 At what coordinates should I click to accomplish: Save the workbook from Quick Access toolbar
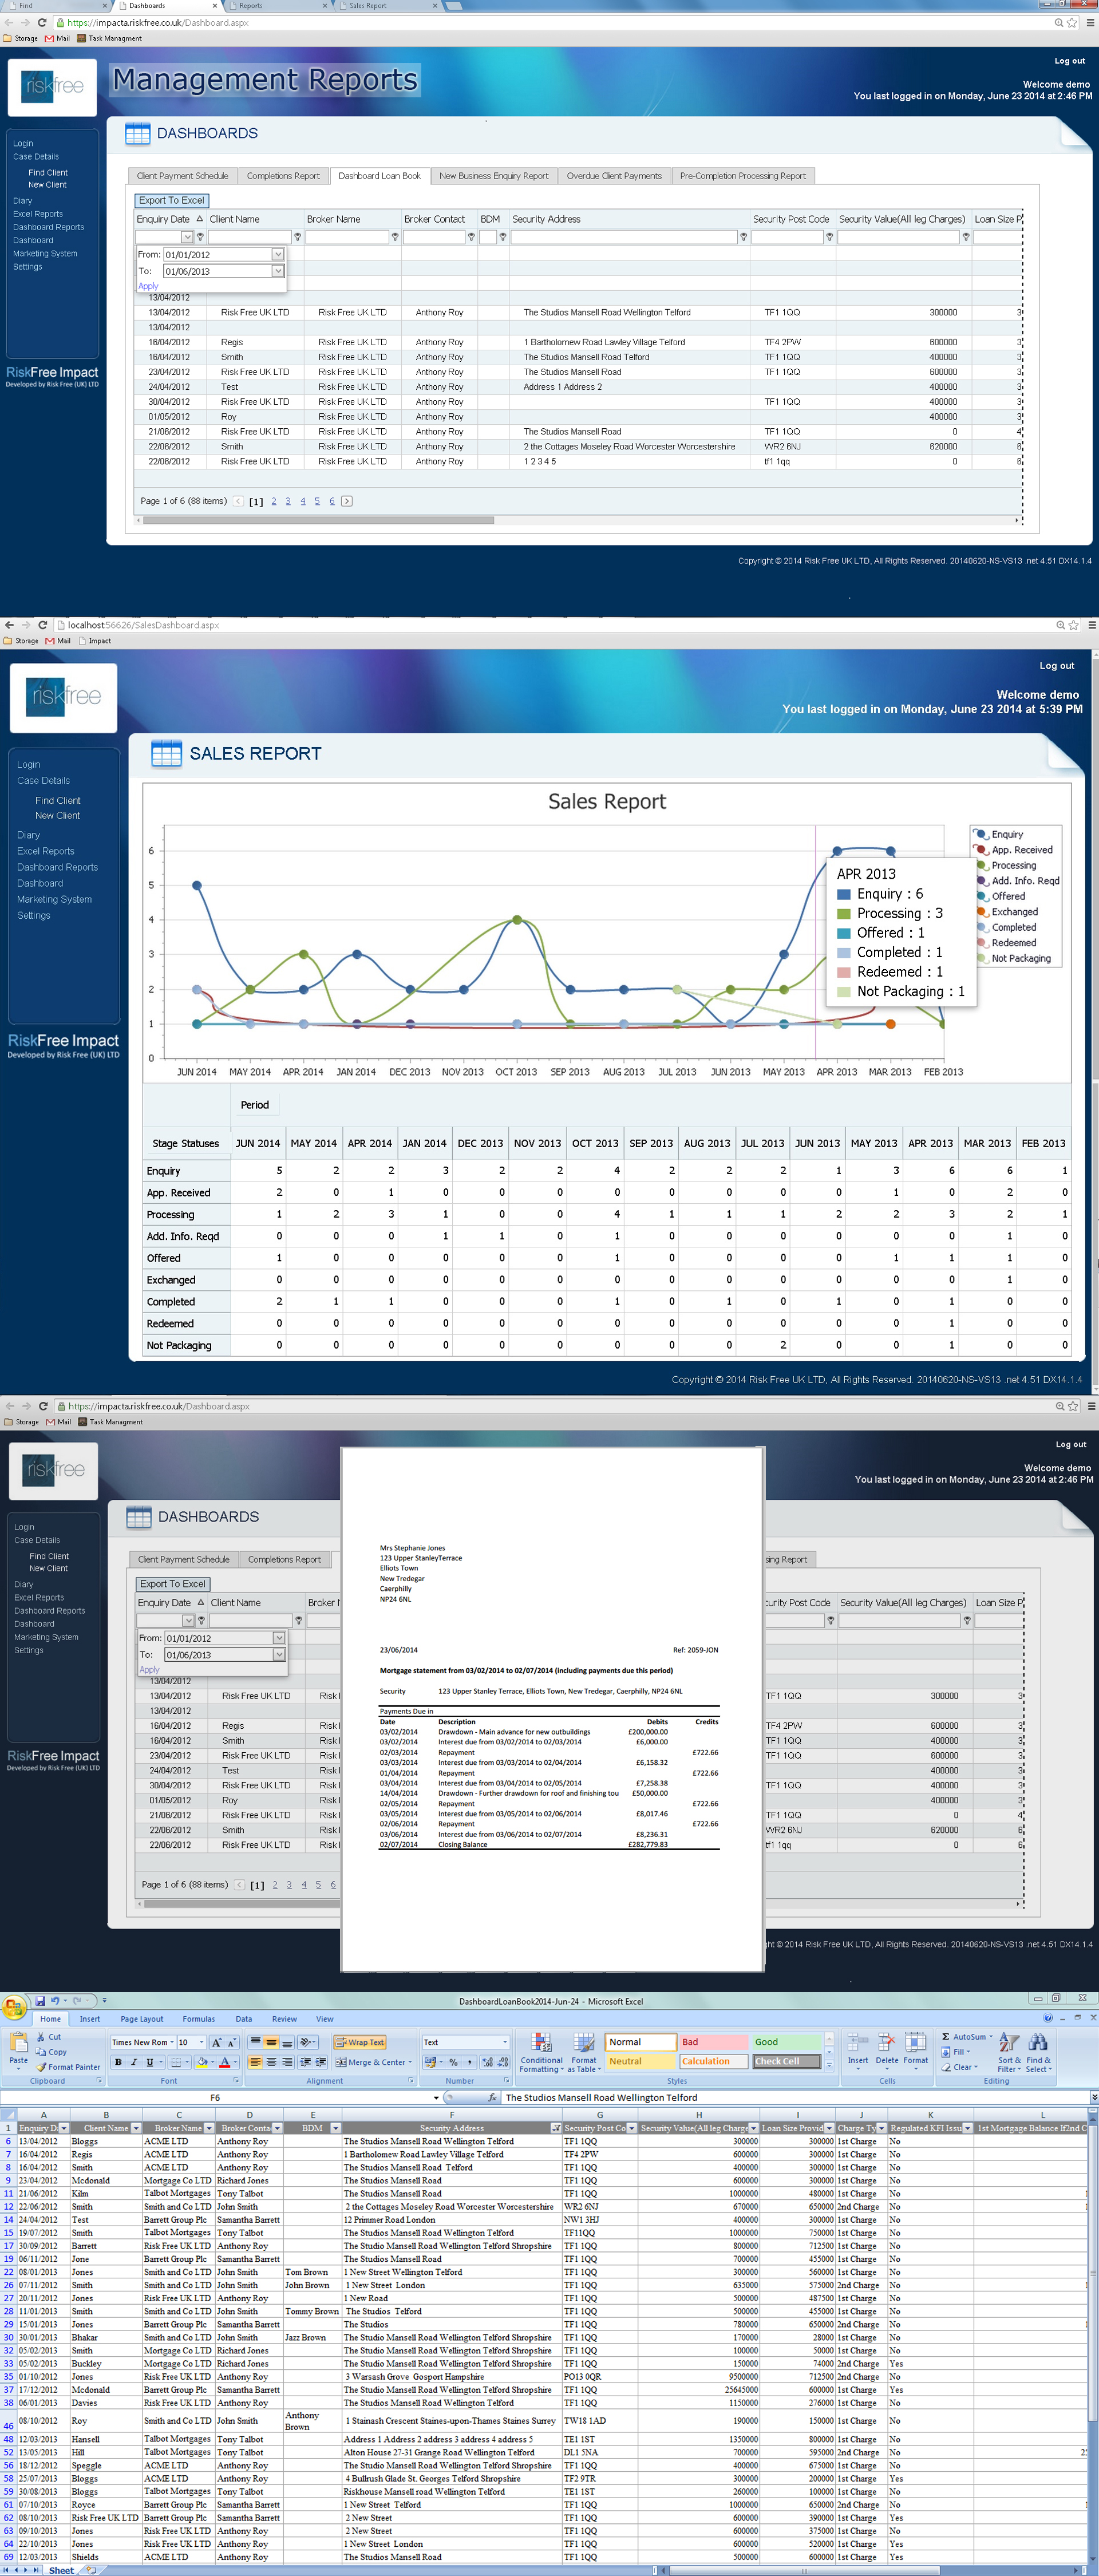tap(40, 2001)
